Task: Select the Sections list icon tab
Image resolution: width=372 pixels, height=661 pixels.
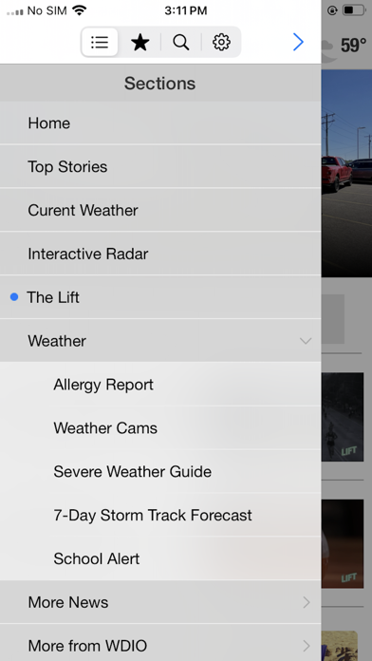Action: click(100, 42)
